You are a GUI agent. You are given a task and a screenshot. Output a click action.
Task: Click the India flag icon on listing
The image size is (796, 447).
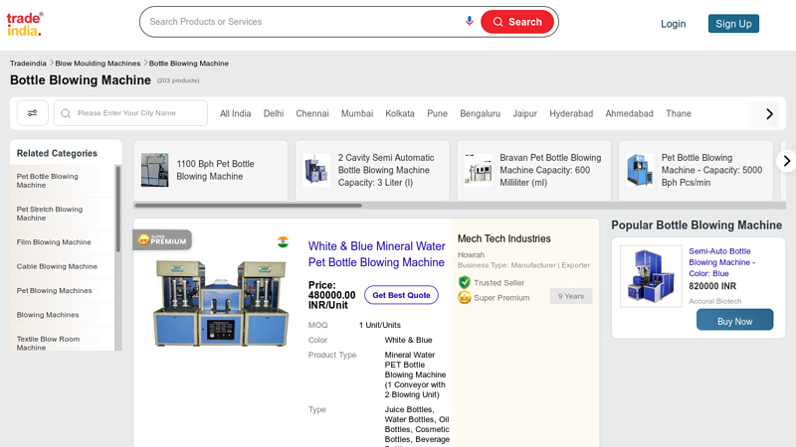pyautogui.click(x=283, y=241)
